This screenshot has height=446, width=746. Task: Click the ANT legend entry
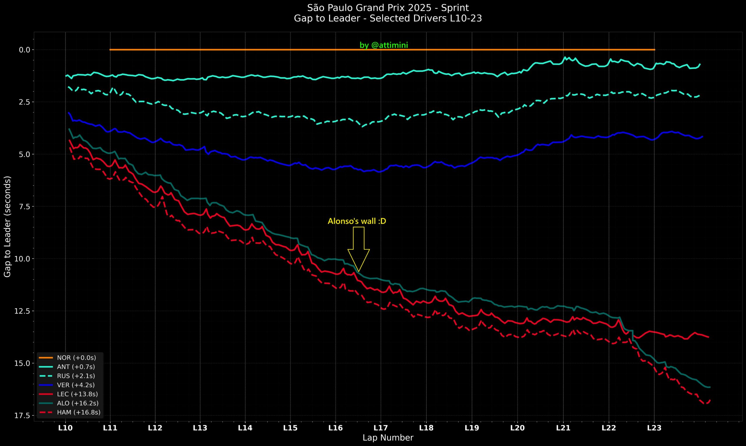75,367
